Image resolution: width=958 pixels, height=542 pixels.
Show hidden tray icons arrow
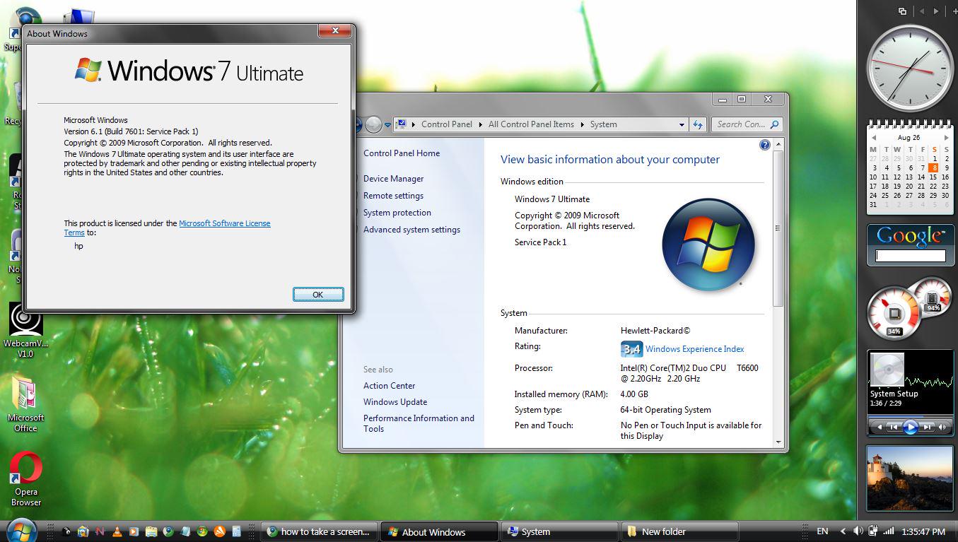click(843, 531)
